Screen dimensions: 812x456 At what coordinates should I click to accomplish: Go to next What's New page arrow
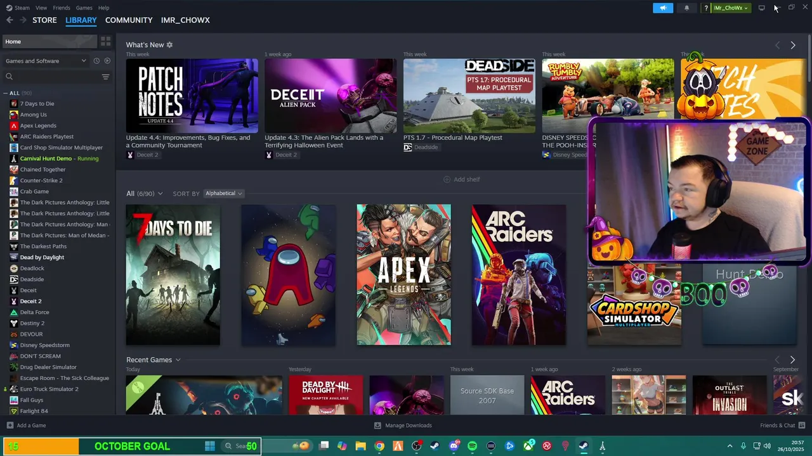coord(792,45)
